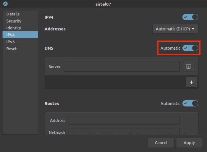Image resolution: width=207 pixels, height=152 pixels.
Task: Click into the Routes Address field
Action: [x=124, y=120]
